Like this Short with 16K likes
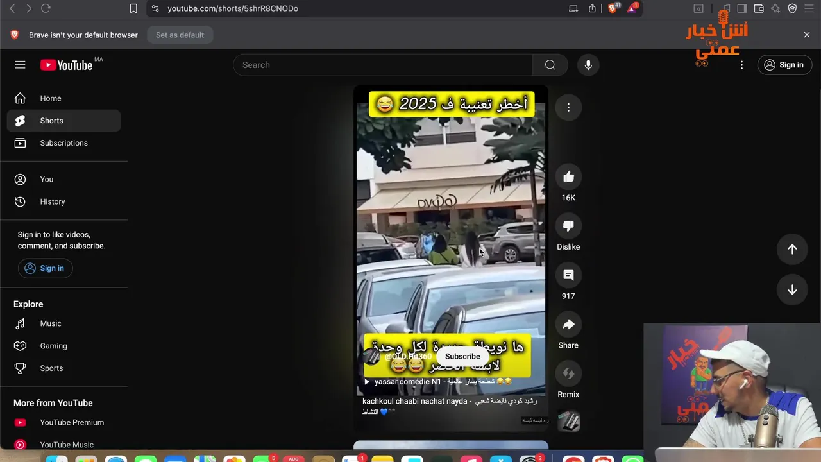 568,177
